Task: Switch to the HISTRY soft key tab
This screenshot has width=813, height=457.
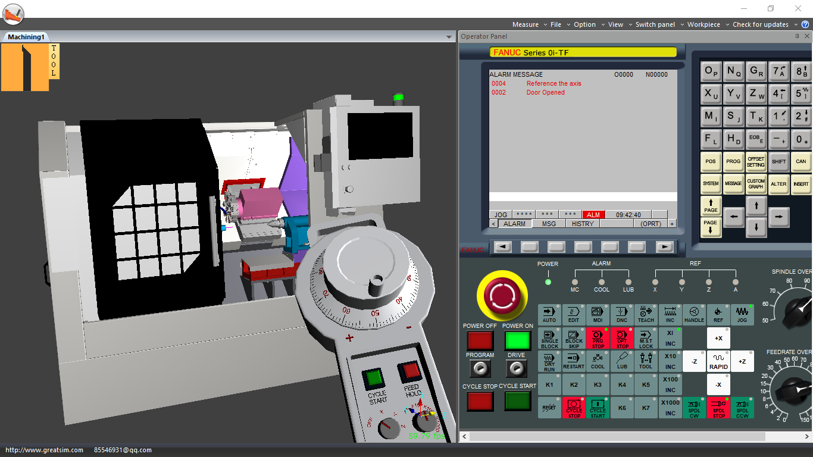Action: tap(582, 223)
